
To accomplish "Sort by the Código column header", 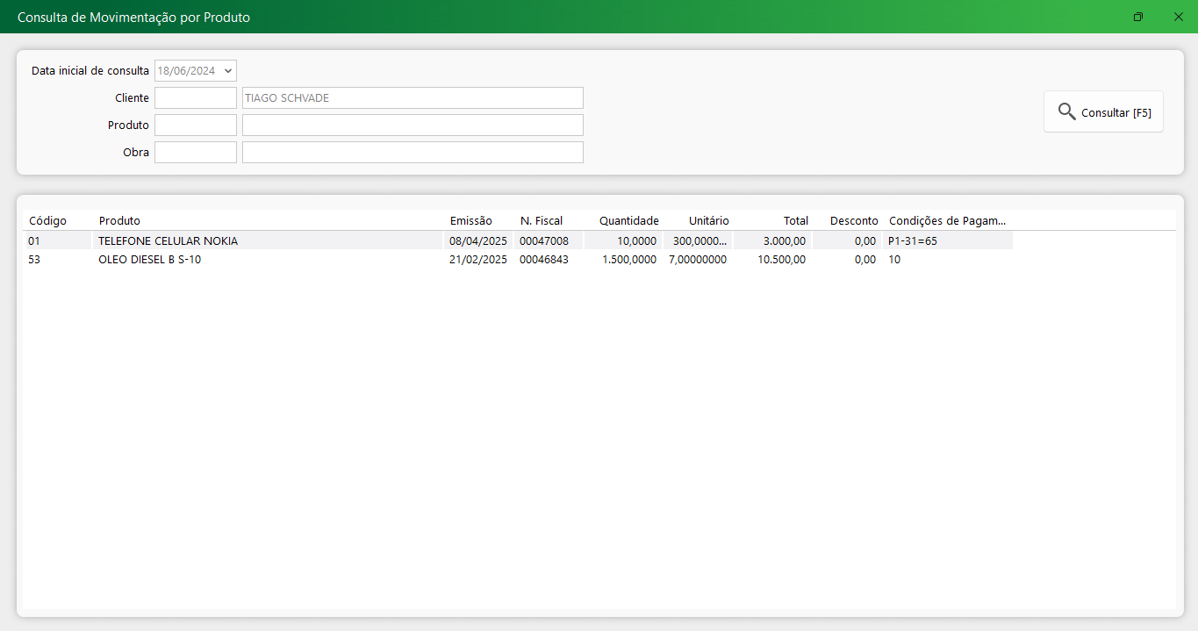I will [x=47, y=221].
